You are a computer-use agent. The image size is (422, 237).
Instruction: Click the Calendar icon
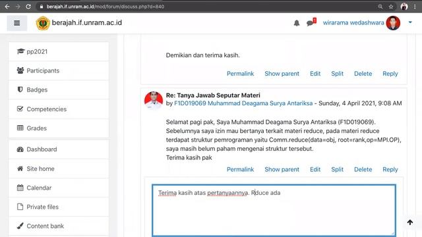[20, 188]
